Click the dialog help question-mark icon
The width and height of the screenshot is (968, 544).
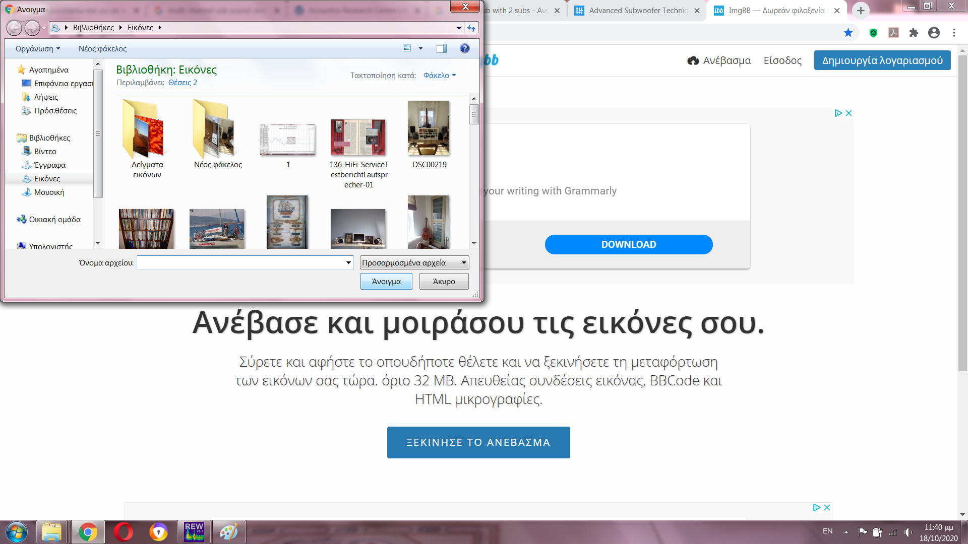pyautogui.click(x=464, y=48)
